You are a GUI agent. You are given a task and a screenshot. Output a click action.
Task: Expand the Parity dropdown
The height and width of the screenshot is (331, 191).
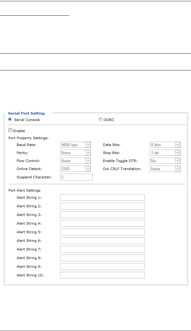[75, 153]
